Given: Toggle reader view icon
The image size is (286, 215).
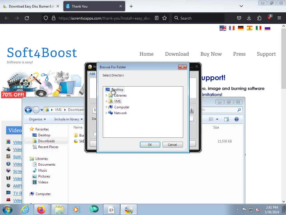Looking at the screenshot, I should pos(156,18).
